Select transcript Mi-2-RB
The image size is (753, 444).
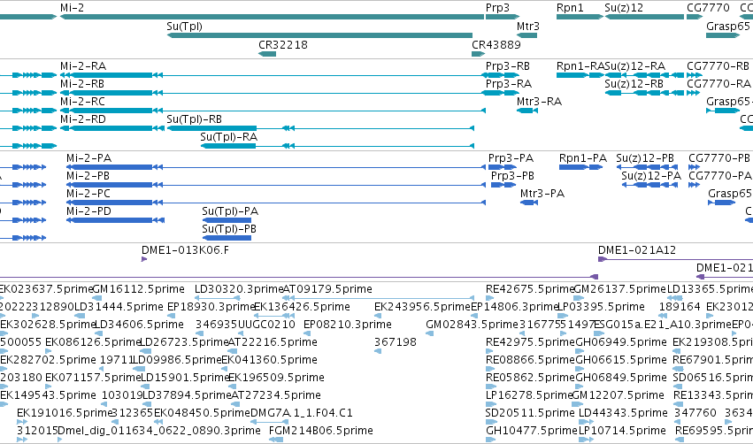point(273,93)
